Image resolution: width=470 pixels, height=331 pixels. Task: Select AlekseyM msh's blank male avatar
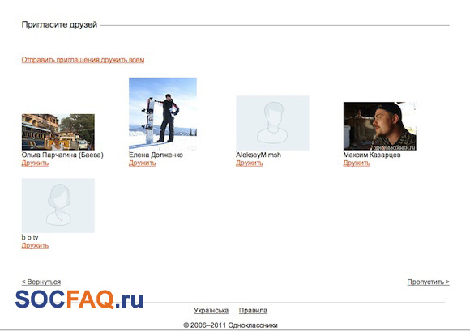[272, 123]
